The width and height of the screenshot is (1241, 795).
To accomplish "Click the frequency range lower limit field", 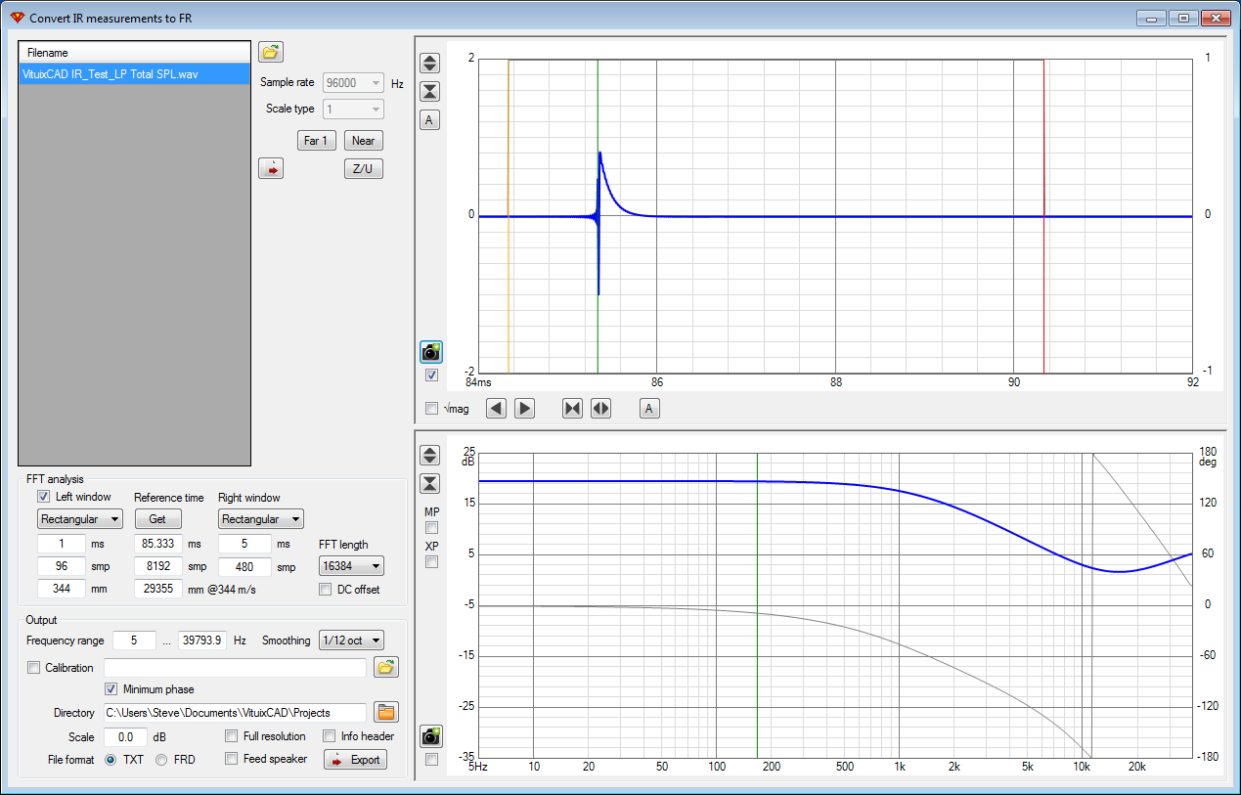I will (x=134, y=640).
